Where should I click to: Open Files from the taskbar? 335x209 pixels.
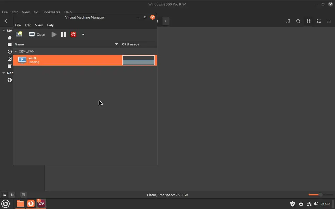tap(20, 204)
